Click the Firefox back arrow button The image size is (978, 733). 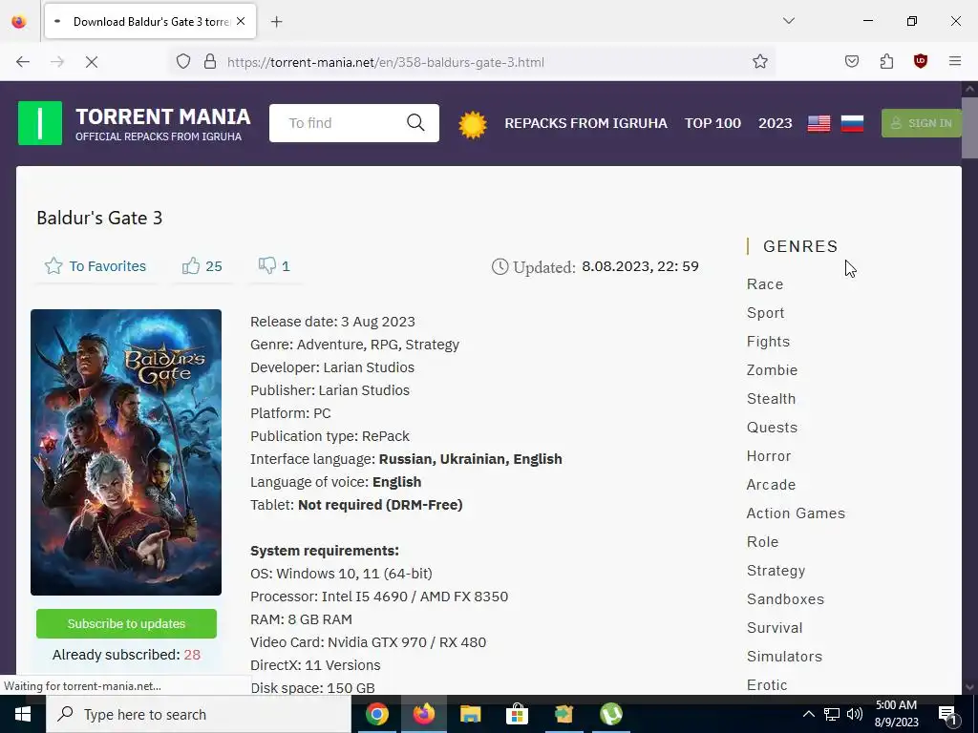point(23,62)
